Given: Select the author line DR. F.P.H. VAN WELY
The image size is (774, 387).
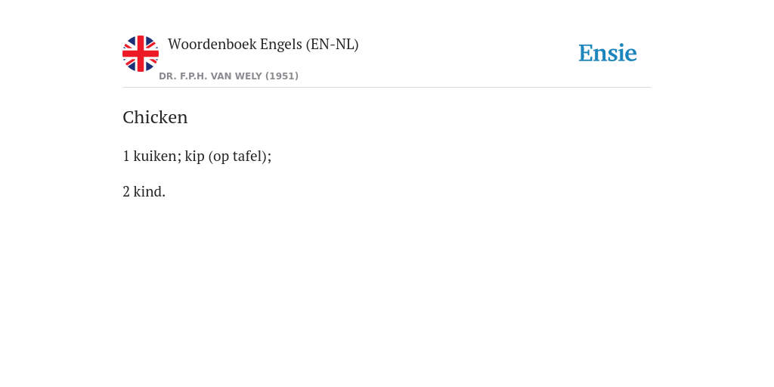Looking at the screenshot, I should (228, 76).
